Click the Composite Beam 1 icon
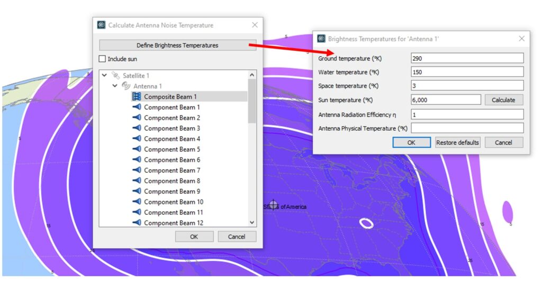 point(137,97)
